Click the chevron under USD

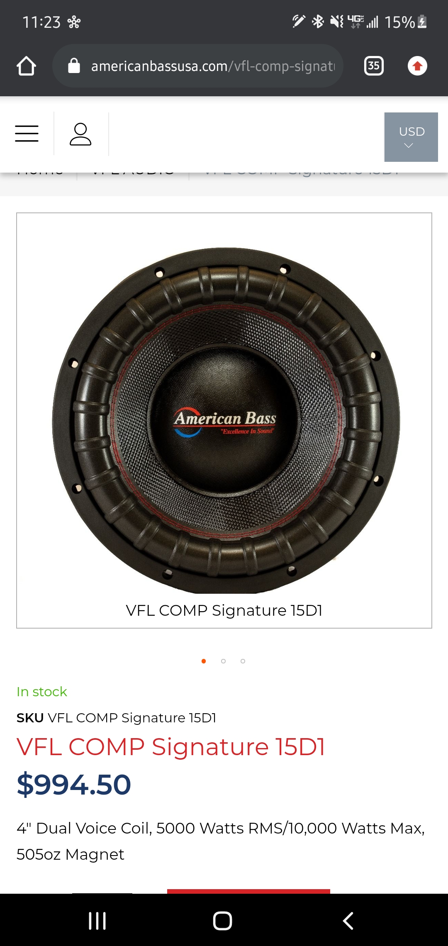click(x=409, y=146)
